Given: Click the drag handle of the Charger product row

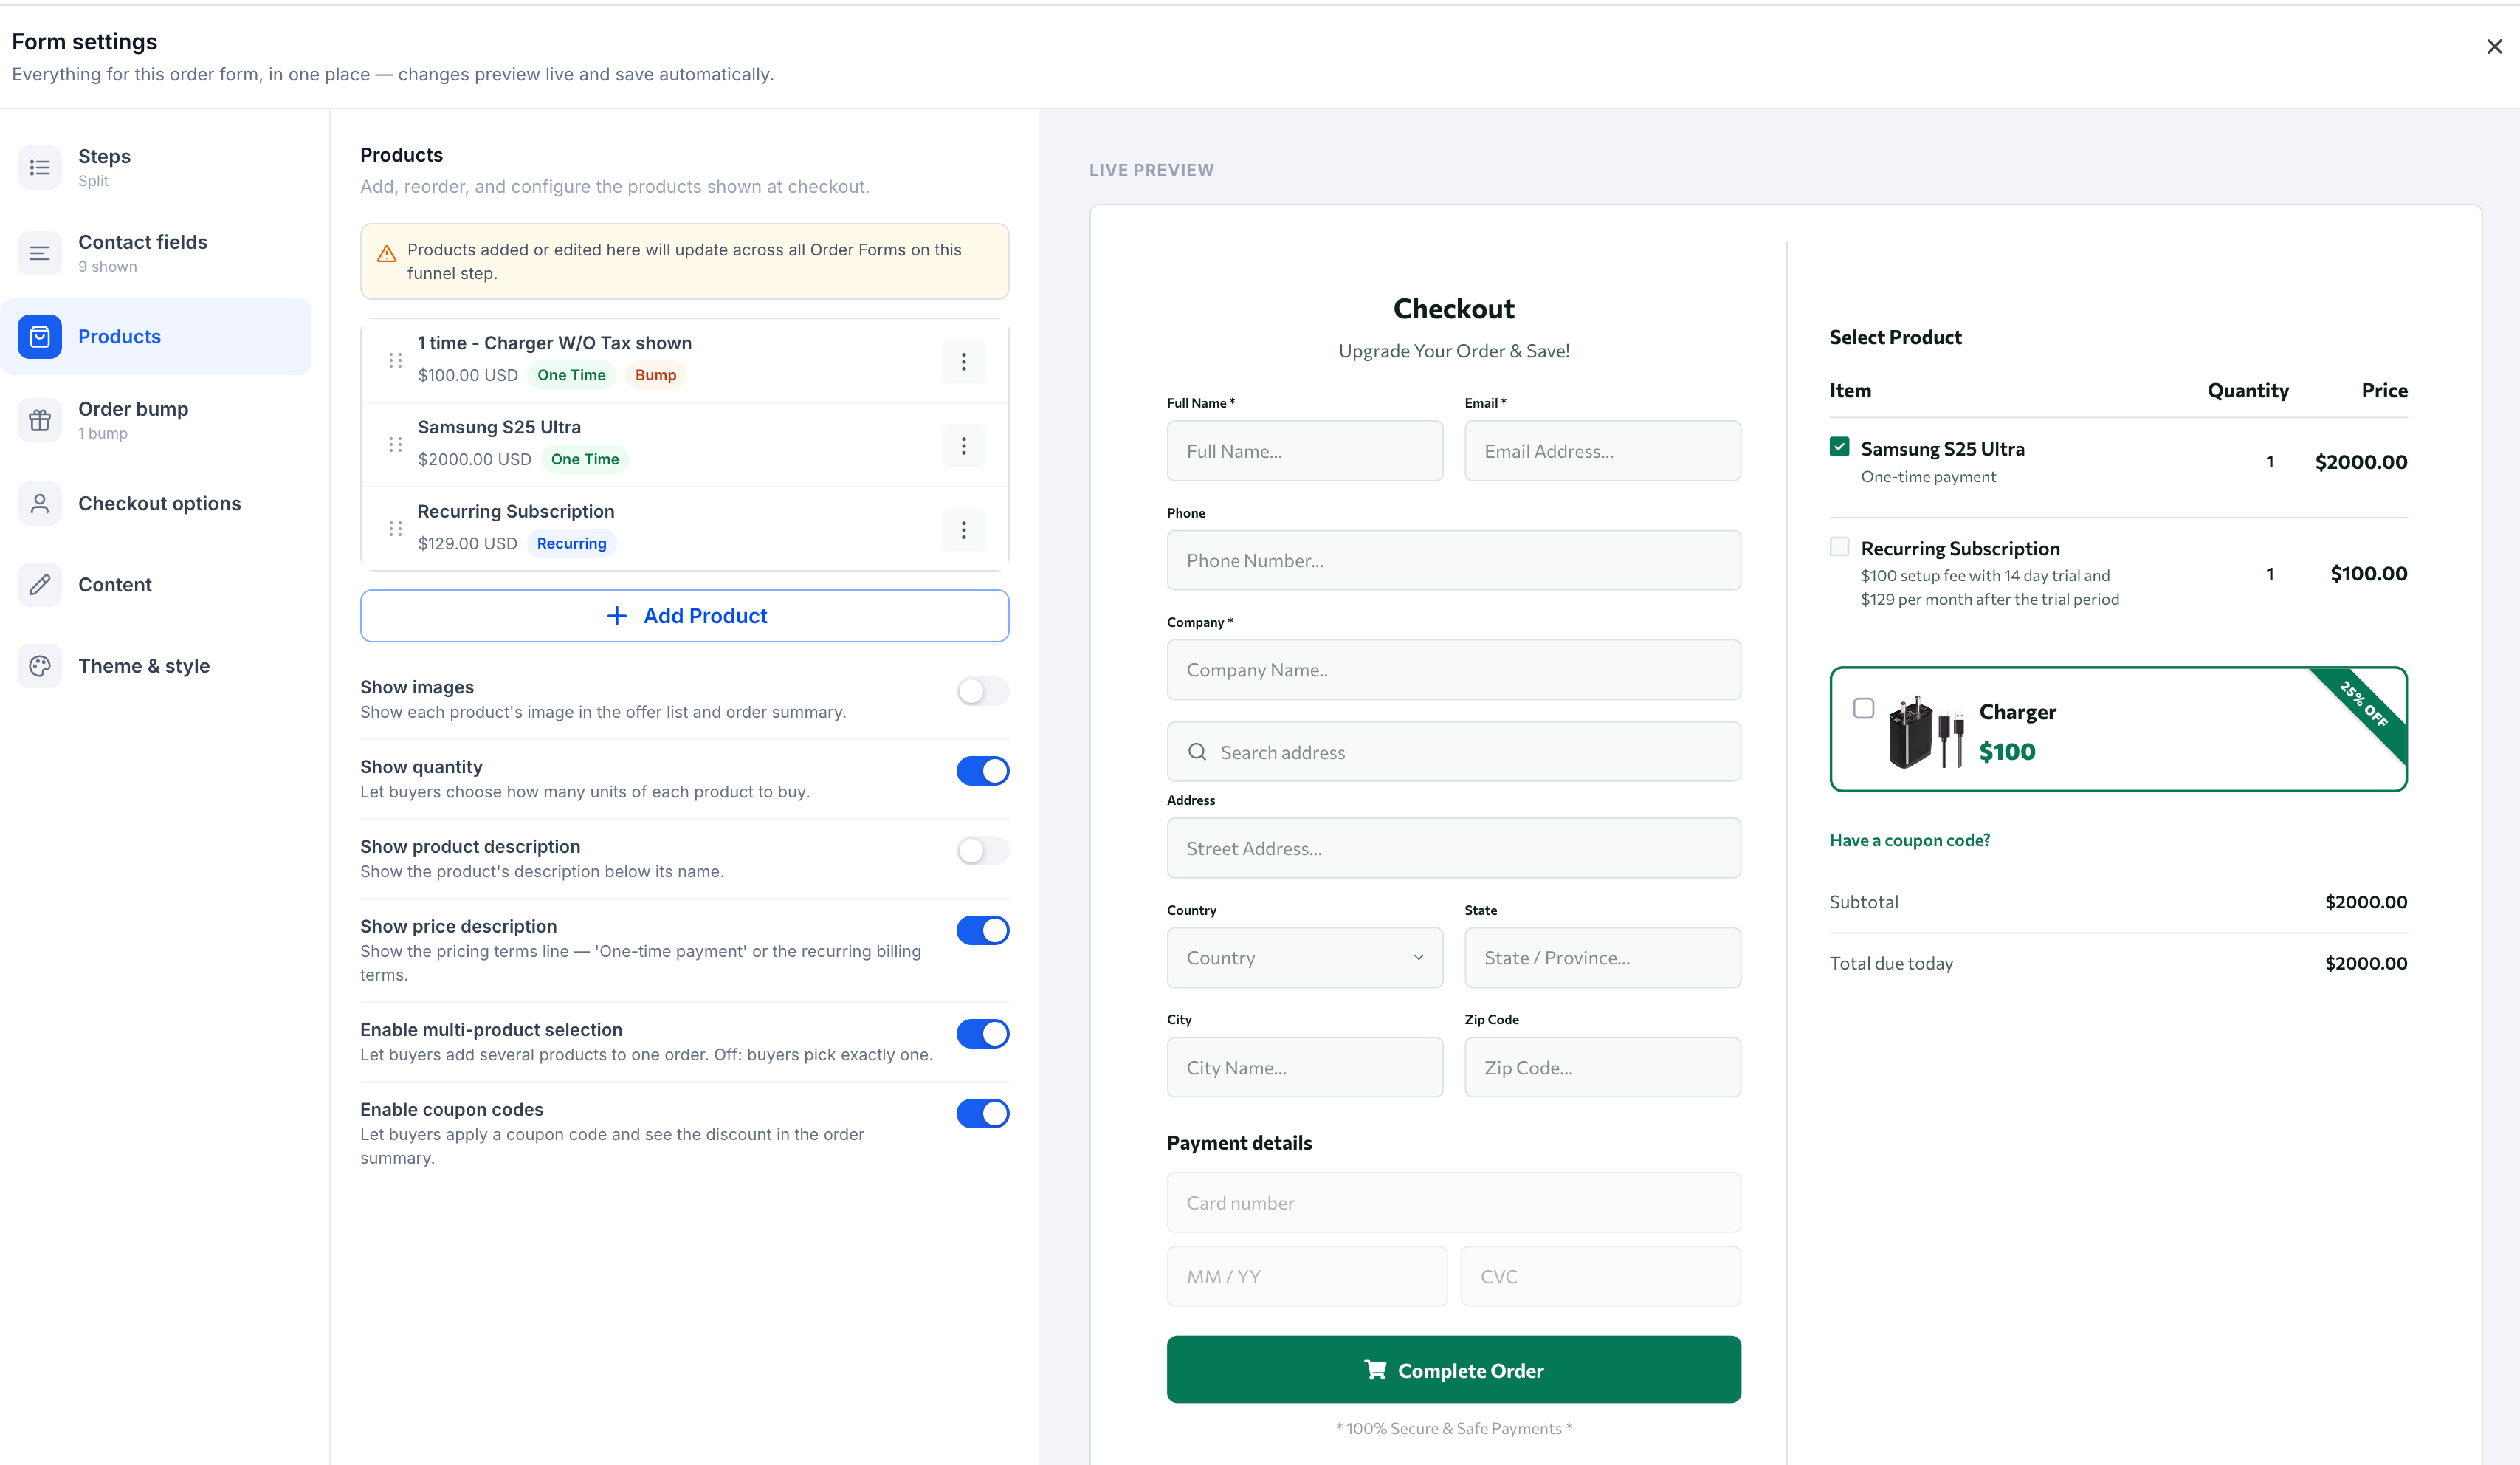Looking at the screenshot, I should [x=395, y=360].
